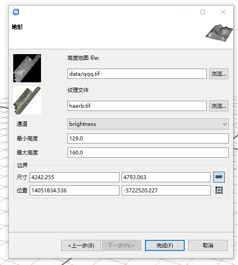Browse for the 高度地图 height map file

point(219,74)
